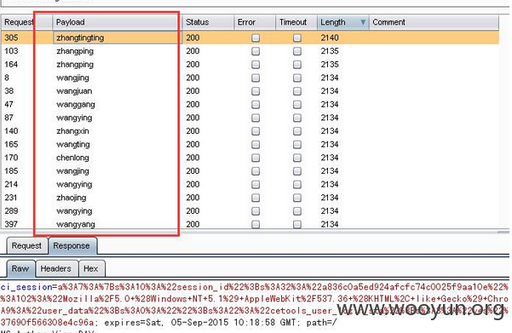Select payload wangjing in request 185
Viewport: 512px width, 333px height.
pyautogui.click(x=72, y=171)
